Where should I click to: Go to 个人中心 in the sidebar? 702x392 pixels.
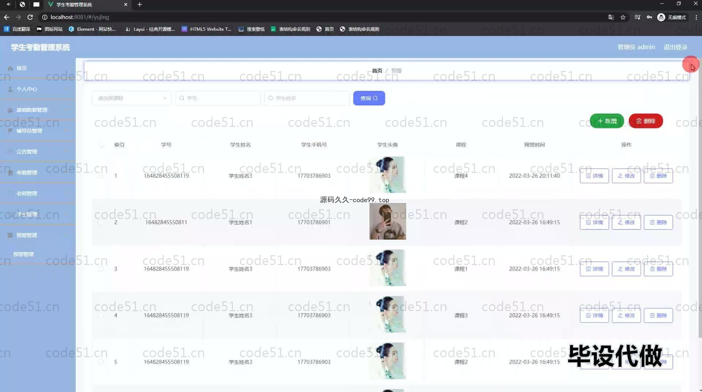27,89
